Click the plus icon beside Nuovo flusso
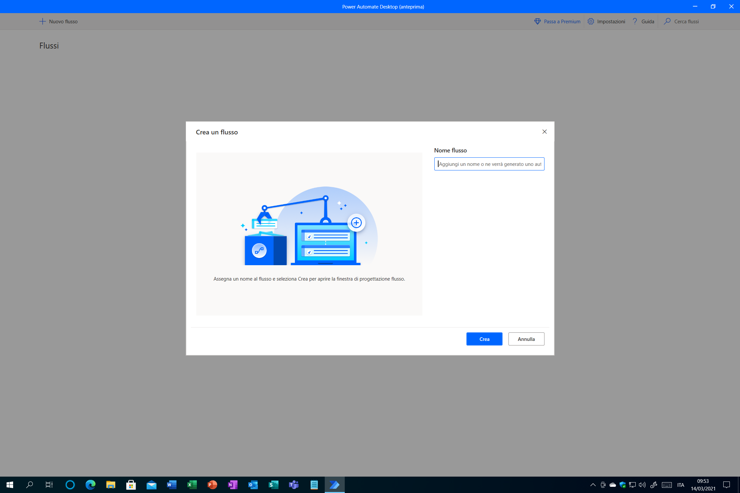 point(42,22)
